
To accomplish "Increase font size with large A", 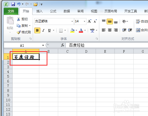I will [x=90, y=21].
